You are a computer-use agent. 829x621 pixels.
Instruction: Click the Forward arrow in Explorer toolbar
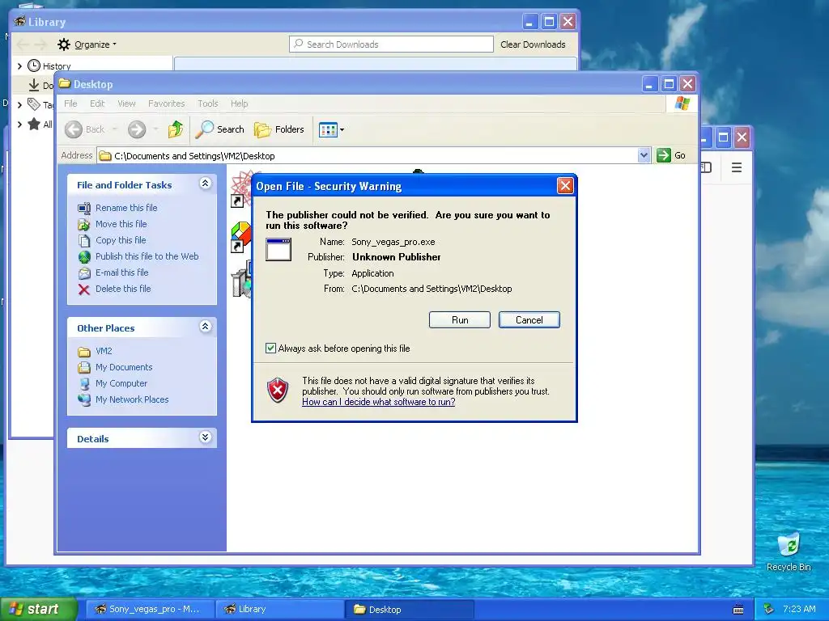pos(137,129)
